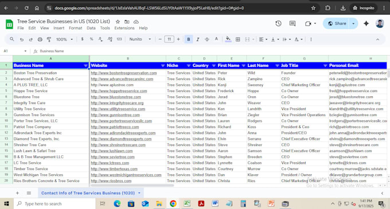Toggle strikethrough formatting

(207, 39)
